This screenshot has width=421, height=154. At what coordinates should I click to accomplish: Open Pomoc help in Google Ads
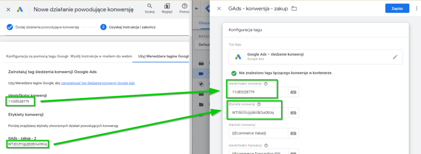pyautogui.click(x=185, y=9)
